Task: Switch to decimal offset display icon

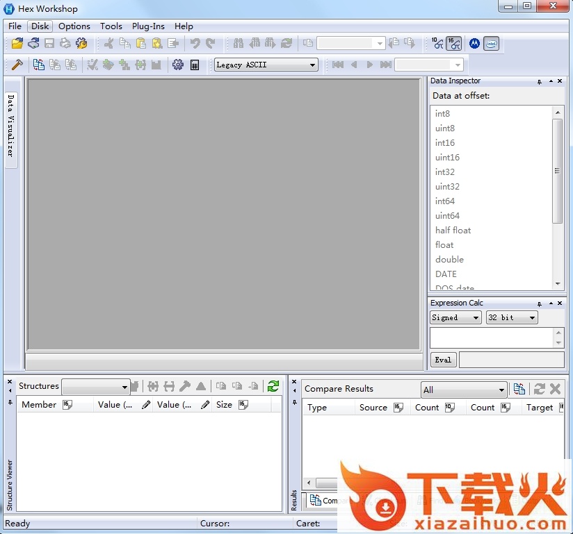Action: [437, 44]
